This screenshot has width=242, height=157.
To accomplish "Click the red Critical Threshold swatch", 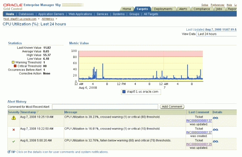I will point(15,66).
